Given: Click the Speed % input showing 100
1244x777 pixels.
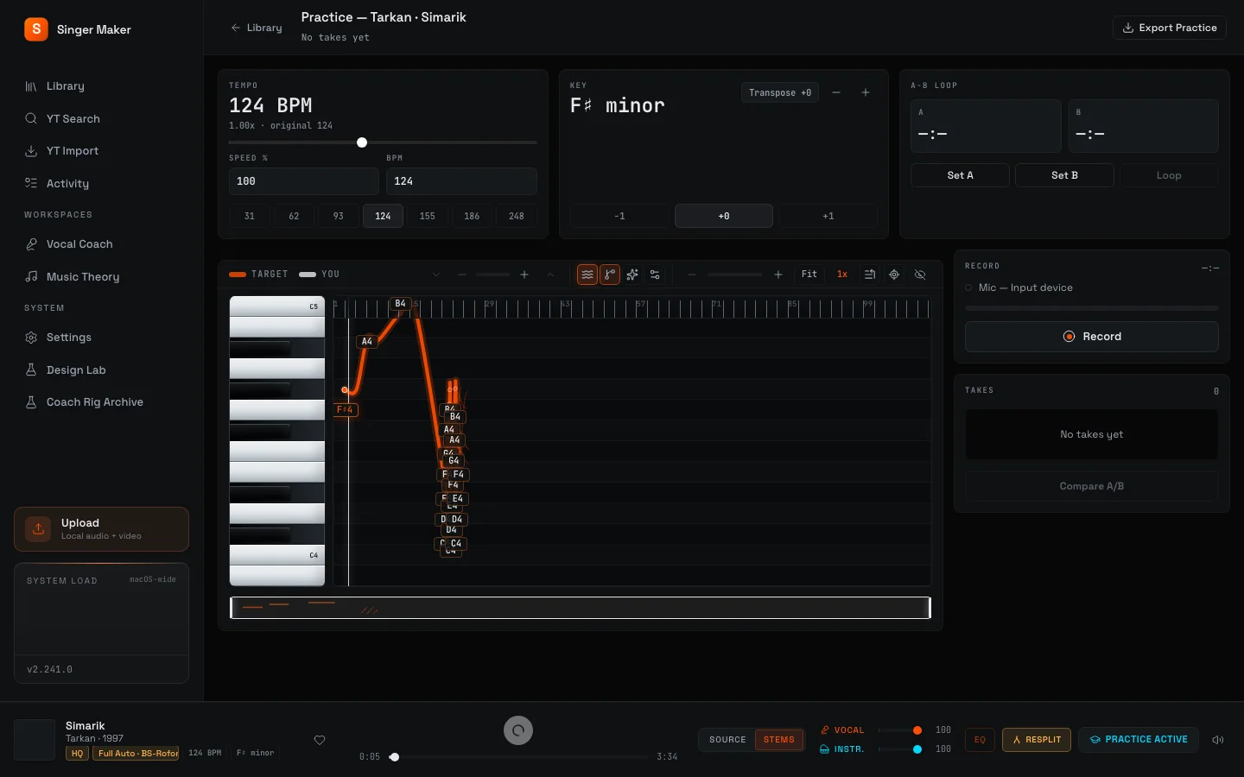Looking at the screenshot, I should pyautogui.click(x=304, y=181).
